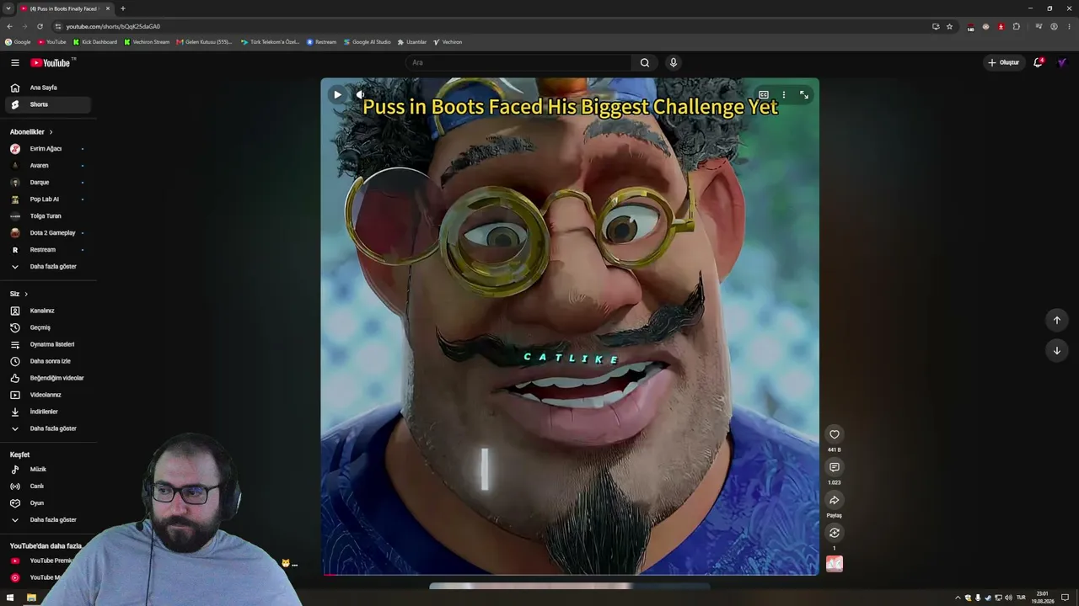Open the YouTube hamburger guide menu
The image size is (1079, 606).
click(x=15, y=62)
